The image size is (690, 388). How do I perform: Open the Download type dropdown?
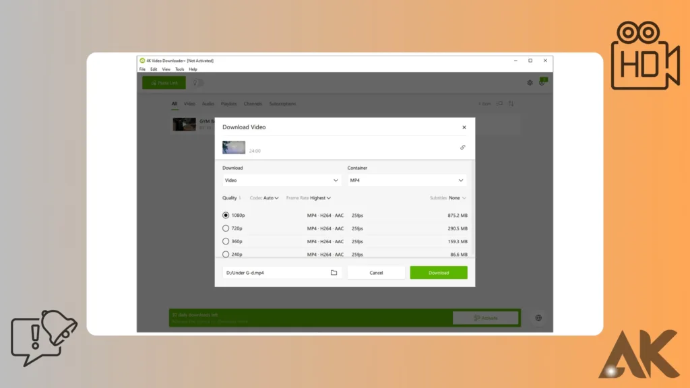281,181
